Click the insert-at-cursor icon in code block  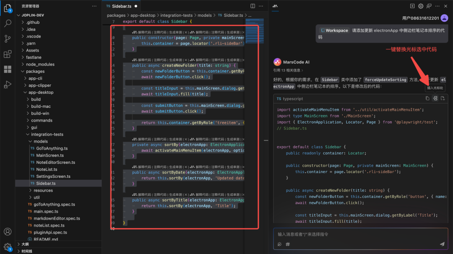coord(435,98)
